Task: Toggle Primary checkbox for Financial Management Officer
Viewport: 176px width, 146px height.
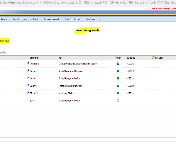Action: pos(118,86)
